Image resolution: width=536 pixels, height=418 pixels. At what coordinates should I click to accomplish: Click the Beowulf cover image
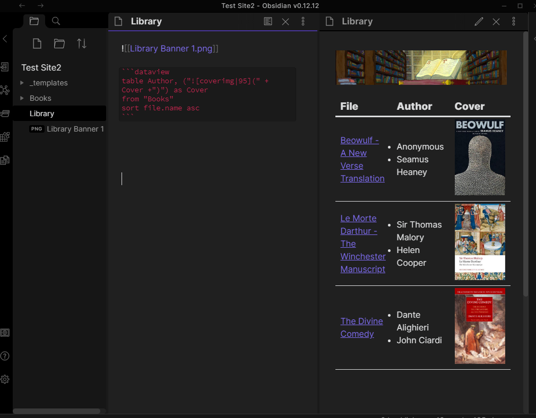[x=480, y=158]
